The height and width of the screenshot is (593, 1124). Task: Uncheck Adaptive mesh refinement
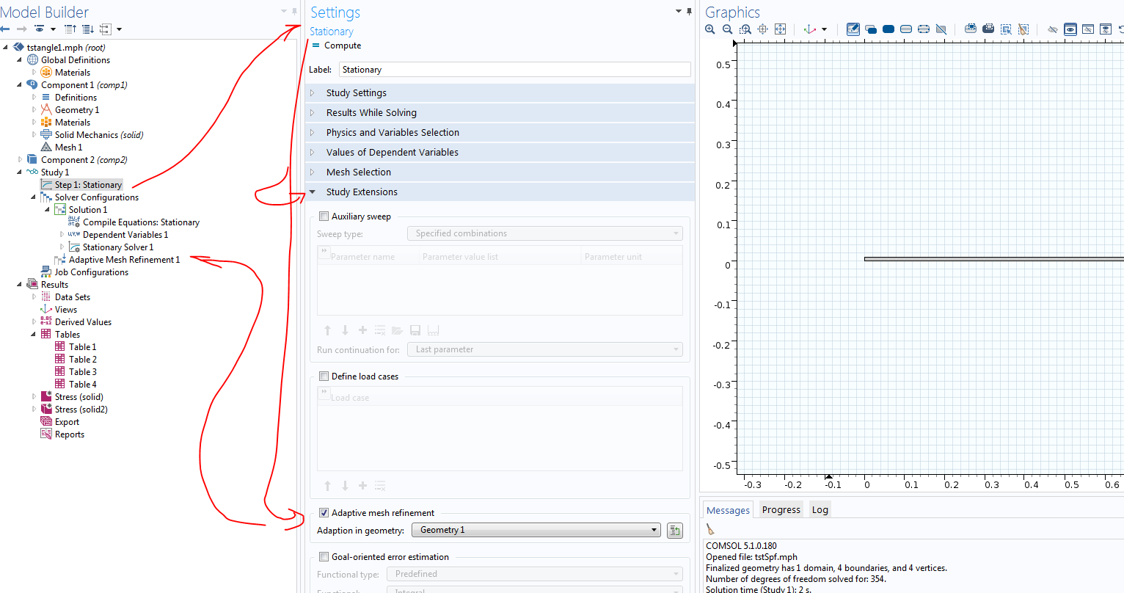pyautogui.click(x=324, y=513)
